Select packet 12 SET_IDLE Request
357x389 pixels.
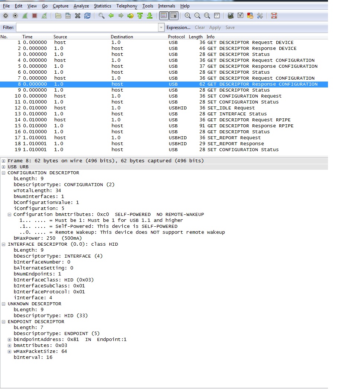[164, 108]
